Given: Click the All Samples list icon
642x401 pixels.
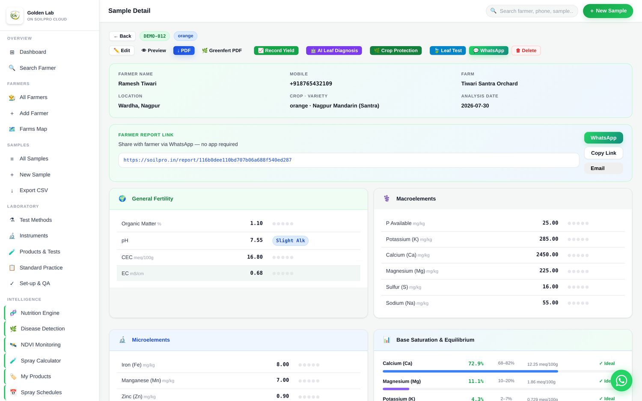Looking at the screenshot, I should pyautogui.click(x=12, y=159).
